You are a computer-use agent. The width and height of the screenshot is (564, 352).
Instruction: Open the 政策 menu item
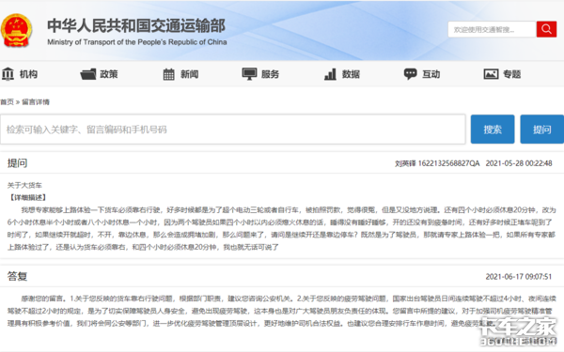point(109,74)
